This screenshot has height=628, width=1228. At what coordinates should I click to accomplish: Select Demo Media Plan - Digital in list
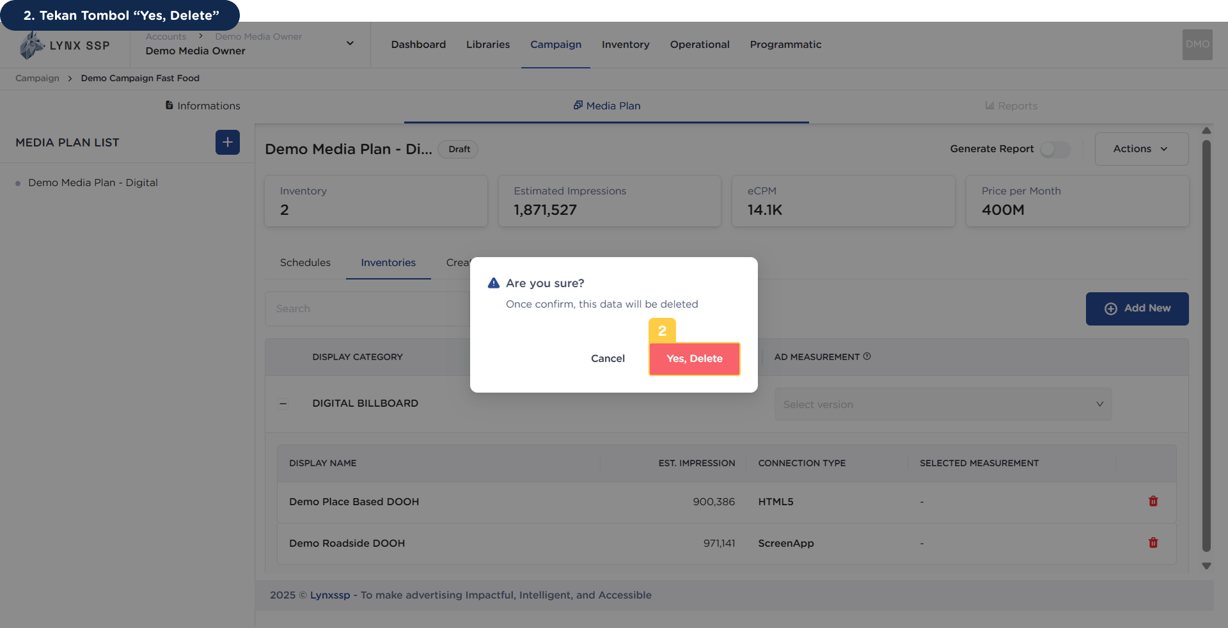click(x=93, y=183)
